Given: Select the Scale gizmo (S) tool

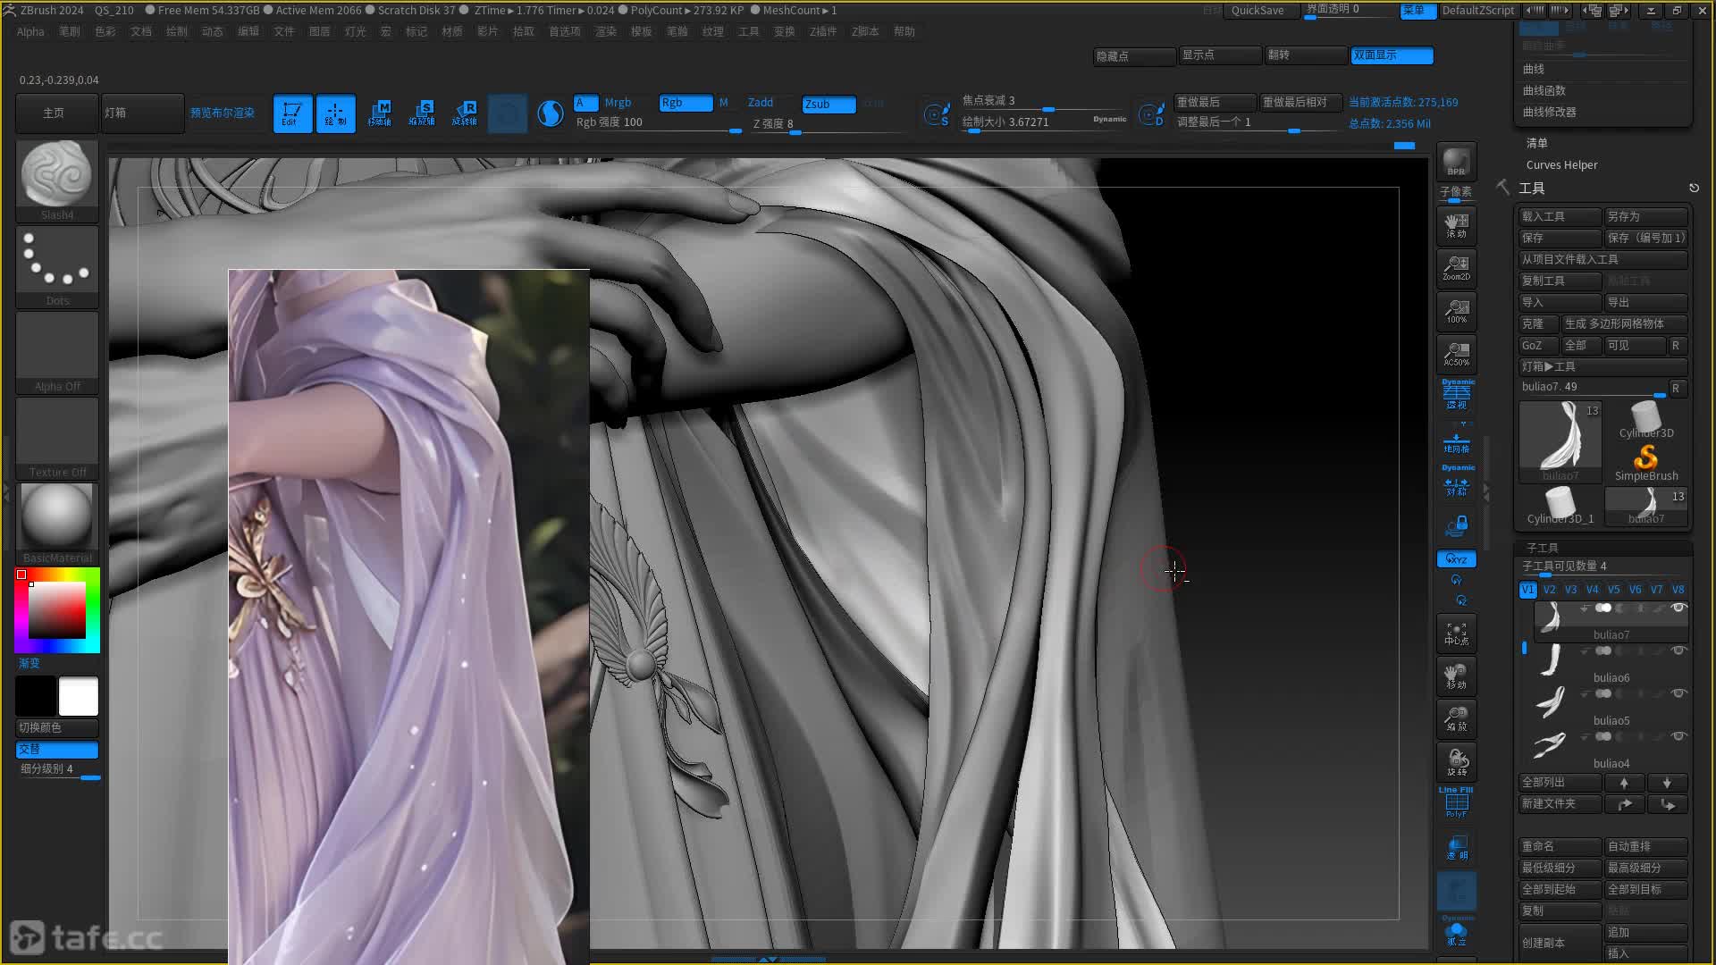Looking at the screenshot, I should pos(422,113).
